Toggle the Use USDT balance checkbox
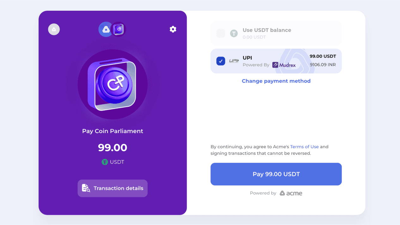 click(x=221, y=33)
